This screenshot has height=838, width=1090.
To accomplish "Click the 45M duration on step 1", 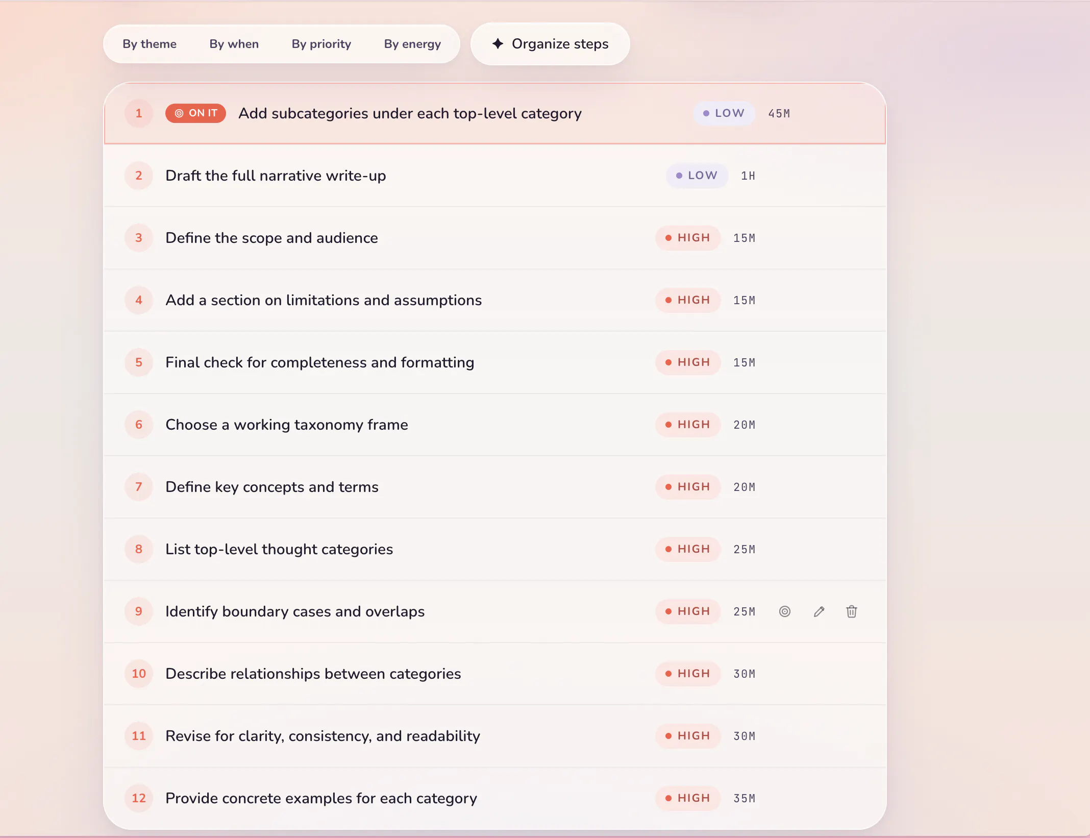I will [779, 114].
